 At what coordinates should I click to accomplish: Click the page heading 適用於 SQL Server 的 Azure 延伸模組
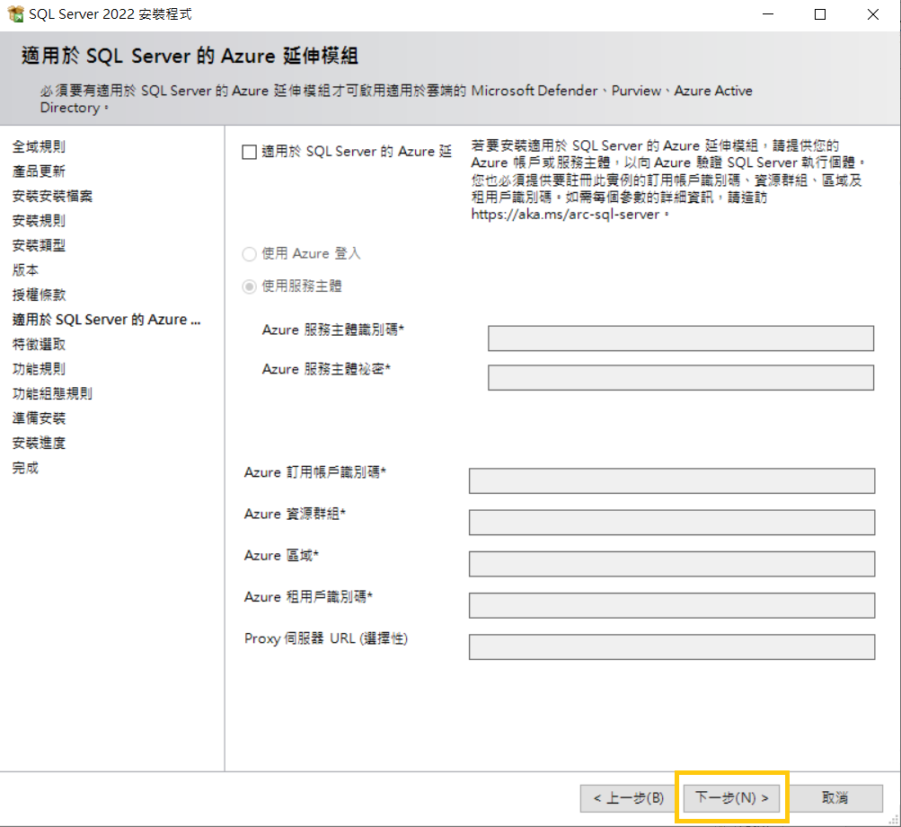coord(190,56)
